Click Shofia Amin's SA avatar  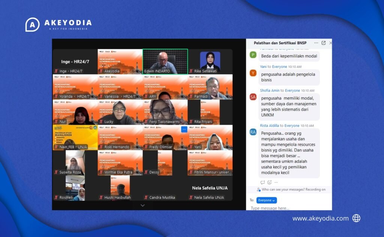tap(253, 97)
